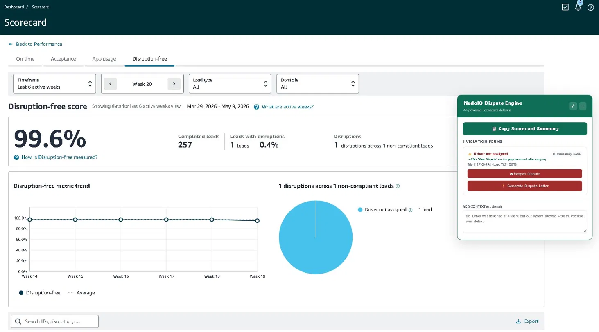Click the Week 17 data point on trend chart
This screenshot has height=332, width=599.
[166, 220]
